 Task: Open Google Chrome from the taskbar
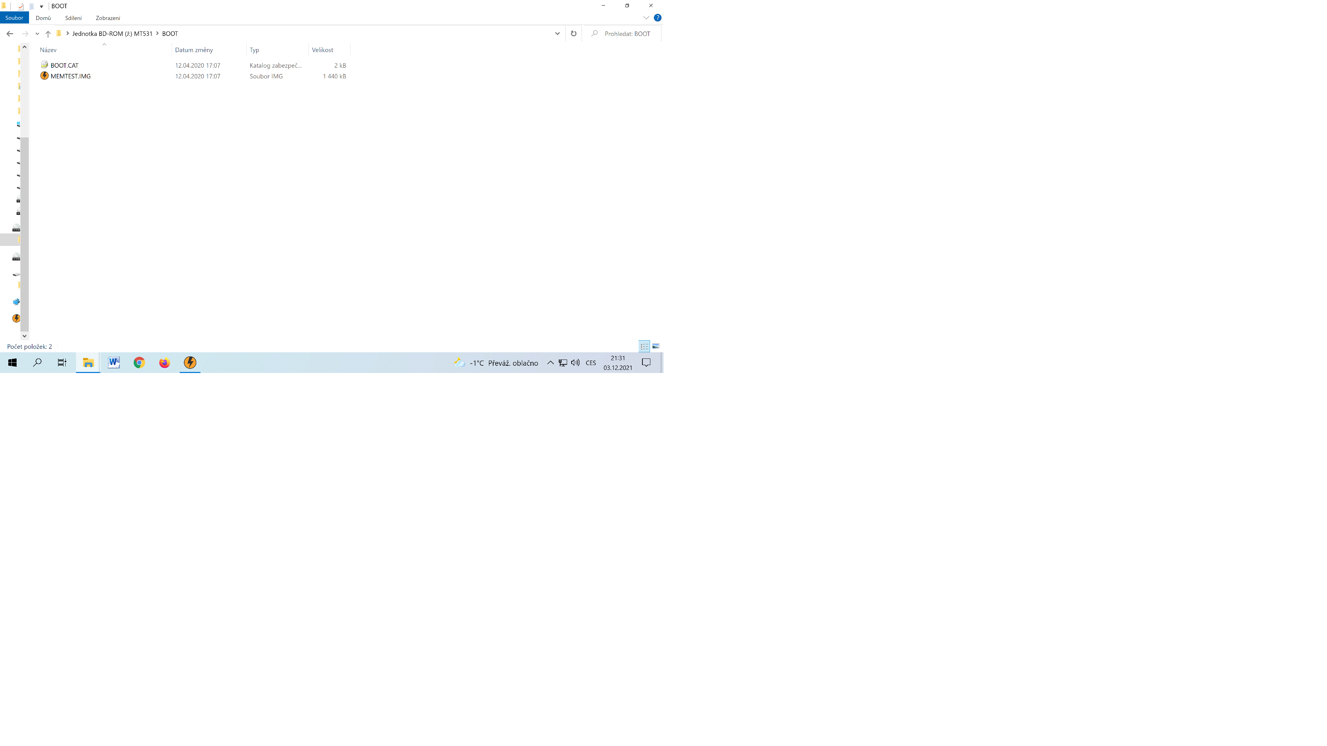139,363
